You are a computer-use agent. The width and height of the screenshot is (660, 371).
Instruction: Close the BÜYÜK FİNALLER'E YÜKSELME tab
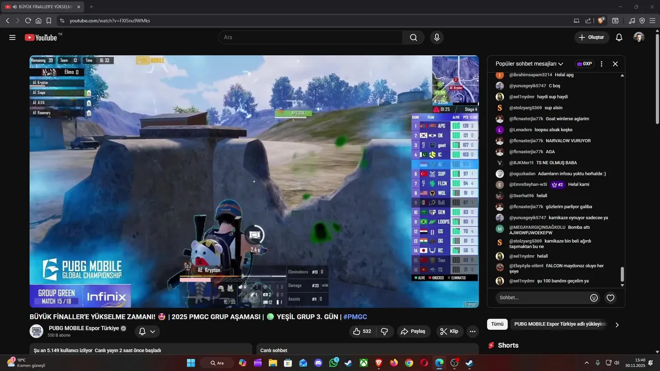pos(78,7)
